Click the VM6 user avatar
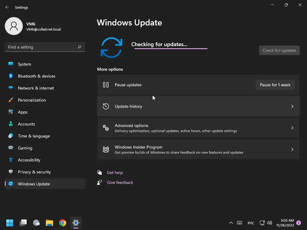 click(x=14, y=26)
